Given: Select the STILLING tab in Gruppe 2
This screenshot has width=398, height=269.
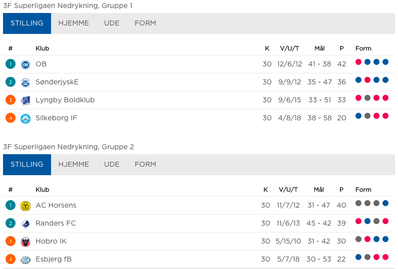Looking at the screenshot, I should 27,165.
